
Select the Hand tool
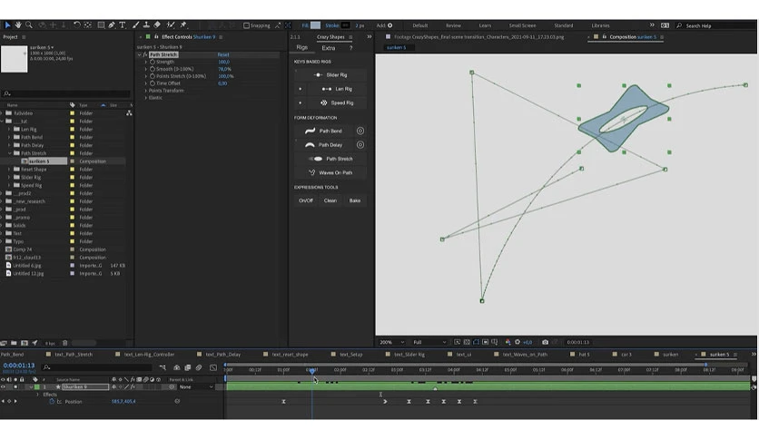pos(18,25)
